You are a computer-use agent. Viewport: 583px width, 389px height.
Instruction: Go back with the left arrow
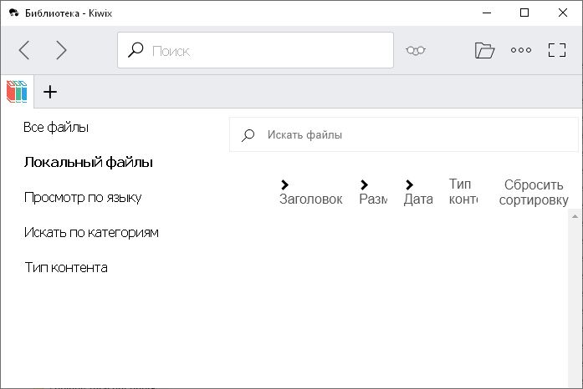point(24,50)
